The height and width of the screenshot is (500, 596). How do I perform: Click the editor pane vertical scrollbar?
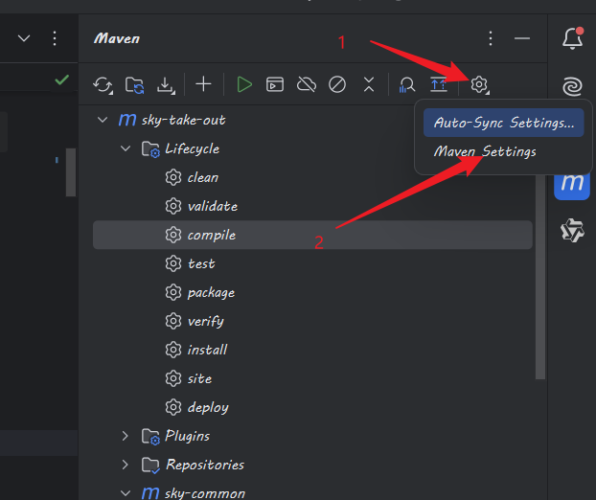tap(71, 172)
